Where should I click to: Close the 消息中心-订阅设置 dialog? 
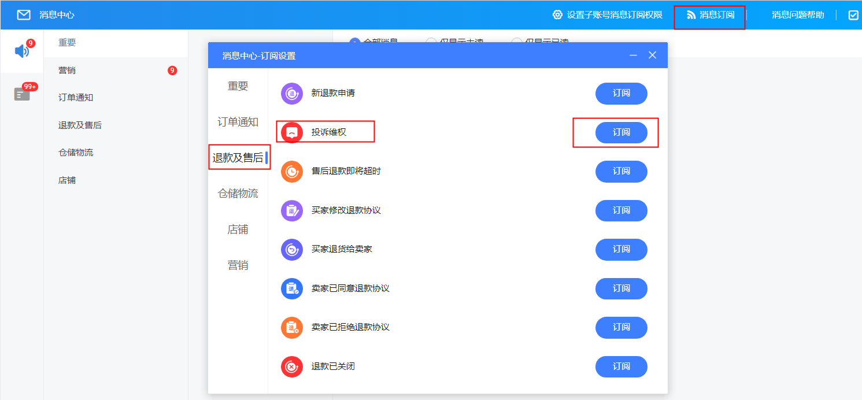point(652,55)
